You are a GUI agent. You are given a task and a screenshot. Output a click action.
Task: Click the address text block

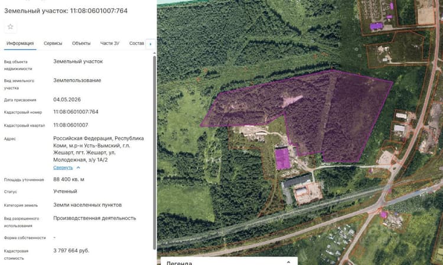click(99, 149)
